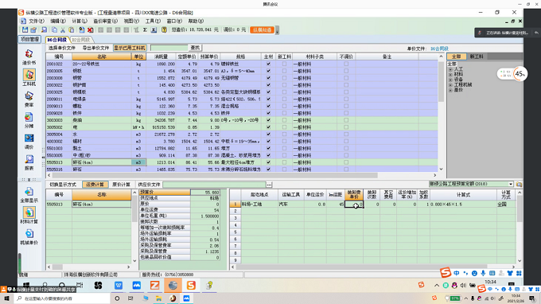Viewport: 541px width, 304px height.
Task: Click the Windows Start button
Action: point(6,298)
